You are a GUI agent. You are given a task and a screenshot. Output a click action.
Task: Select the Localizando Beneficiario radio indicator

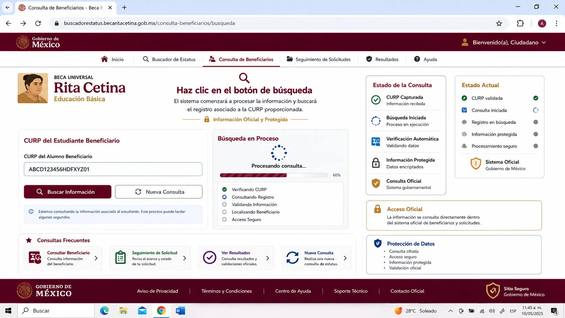point(224,212)
